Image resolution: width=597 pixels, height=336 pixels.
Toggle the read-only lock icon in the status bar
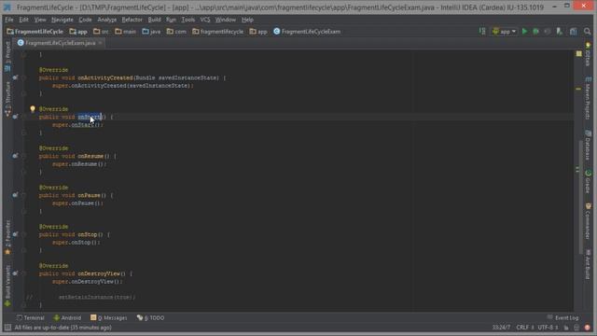pyautogui.click(x=566, y=328)
